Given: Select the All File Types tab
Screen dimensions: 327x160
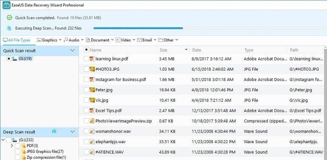Looking at the screenshot, I should pyautogui.click(x=17, y=40).
